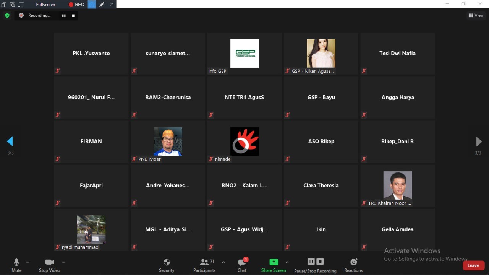Open the Security options
The width and height of the screenshot is (489, 275).
[x=167, y=265]
